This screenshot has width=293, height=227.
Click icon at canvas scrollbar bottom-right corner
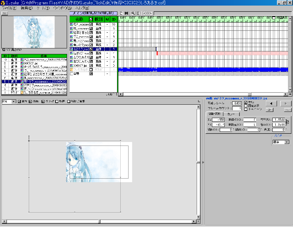[198, 221]
